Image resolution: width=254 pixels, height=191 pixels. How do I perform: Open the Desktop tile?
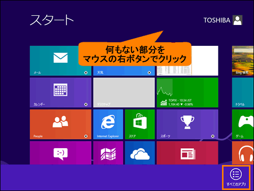coord(124,93)
